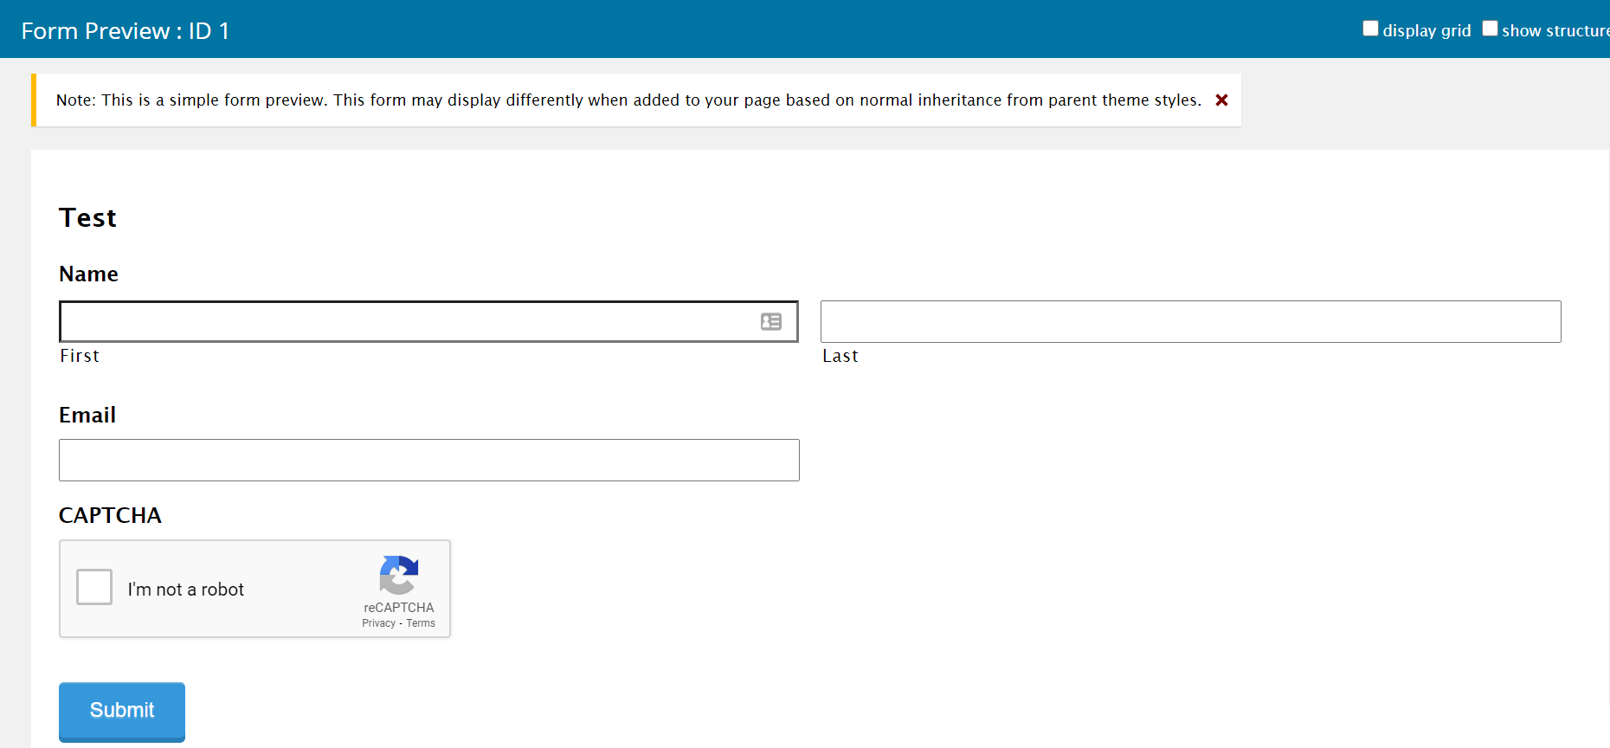
Task: Toggle the show structure checkbox
Action: click(x=1490, y=29)
